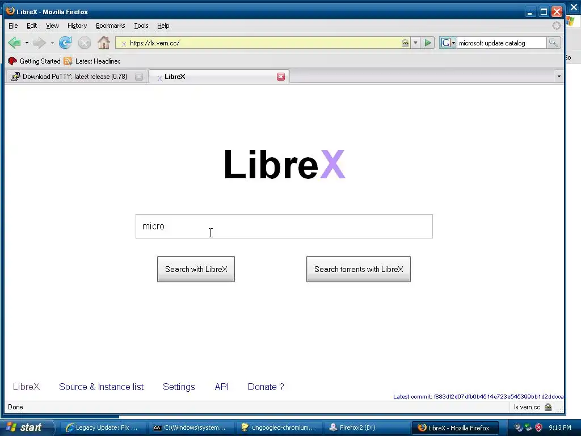Close the LibreX tab with its red X

pos(281,77)
